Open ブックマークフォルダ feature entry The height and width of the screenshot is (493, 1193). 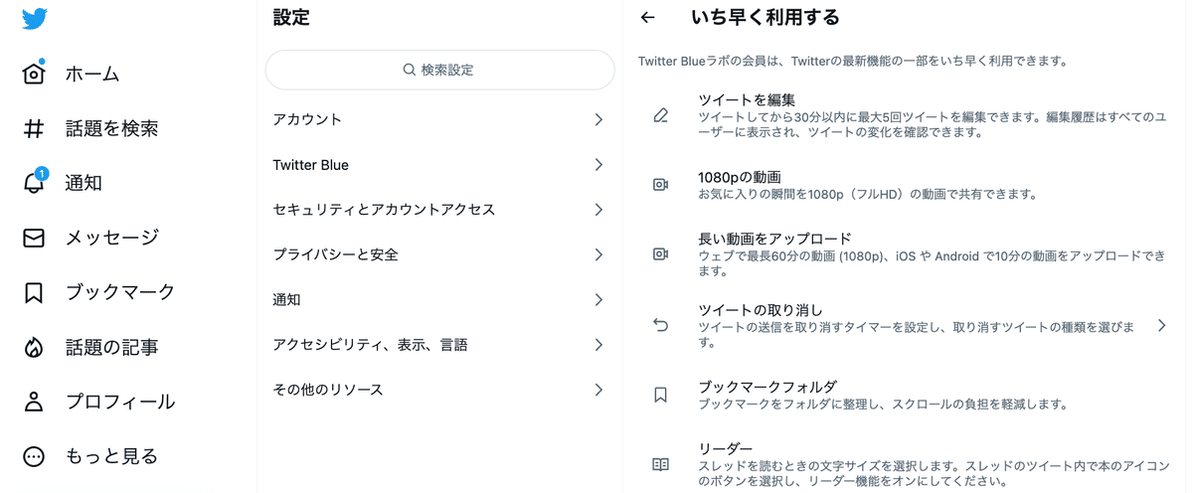click(x=905, y=395)
